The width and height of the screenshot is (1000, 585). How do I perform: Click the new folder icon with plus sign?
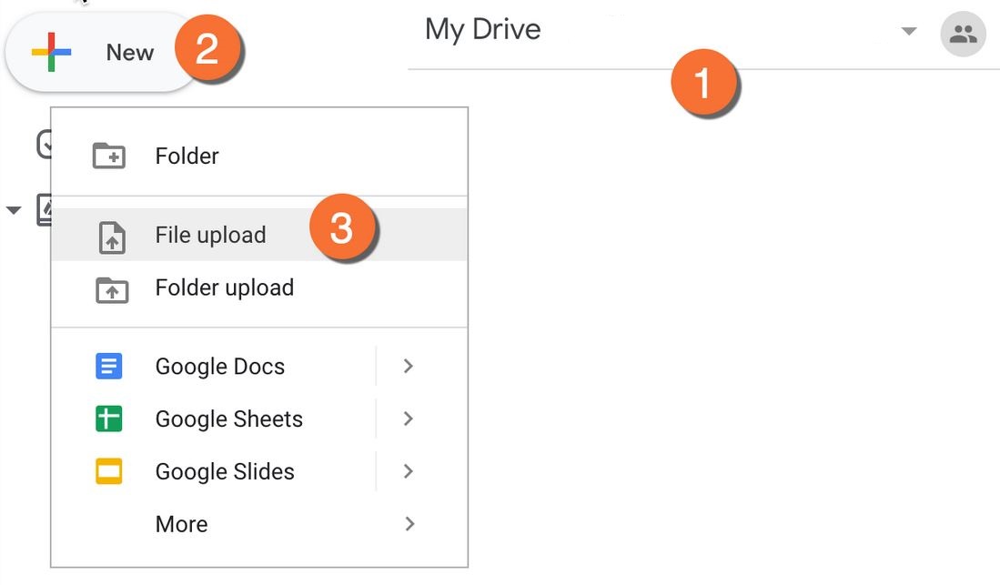pyautogui.click(x=109, y=156)
